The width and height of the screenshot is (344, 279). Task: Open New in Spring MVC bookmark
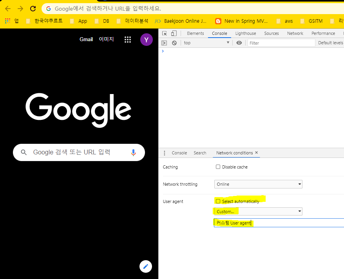click(x=241, y=21)
